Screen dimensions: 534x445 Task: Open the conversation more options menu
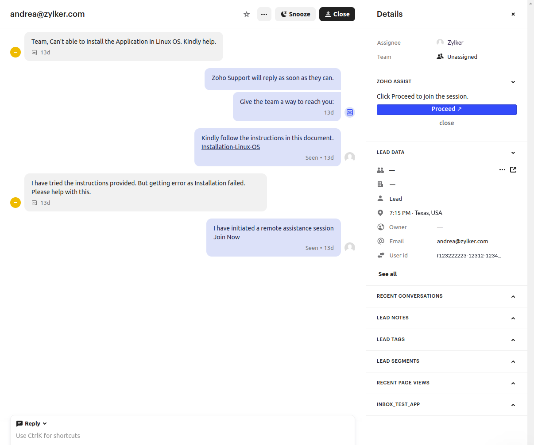pos(264,14)
